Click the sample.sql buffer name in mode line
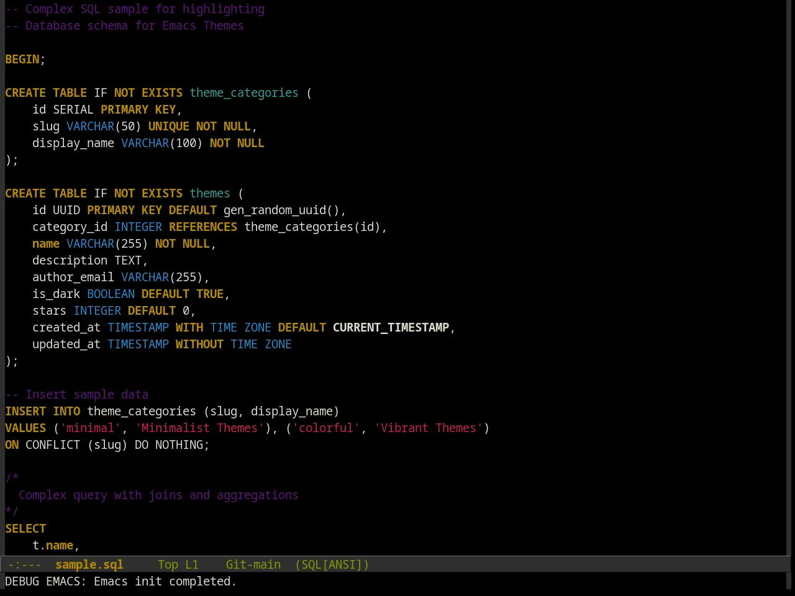This screenshot has width=795, height=596. click(89, 565)
